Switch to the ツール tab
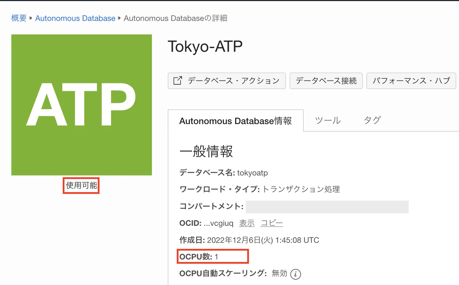This screenshot has height=285, width=459. (328, 121)
